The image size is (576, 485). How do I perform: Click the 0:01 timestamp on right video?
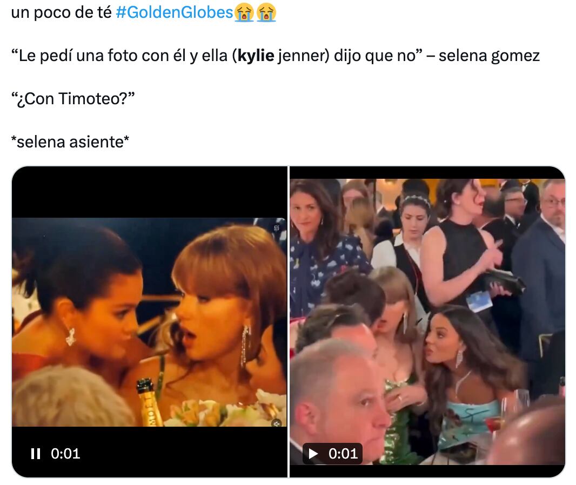point(343,454)
